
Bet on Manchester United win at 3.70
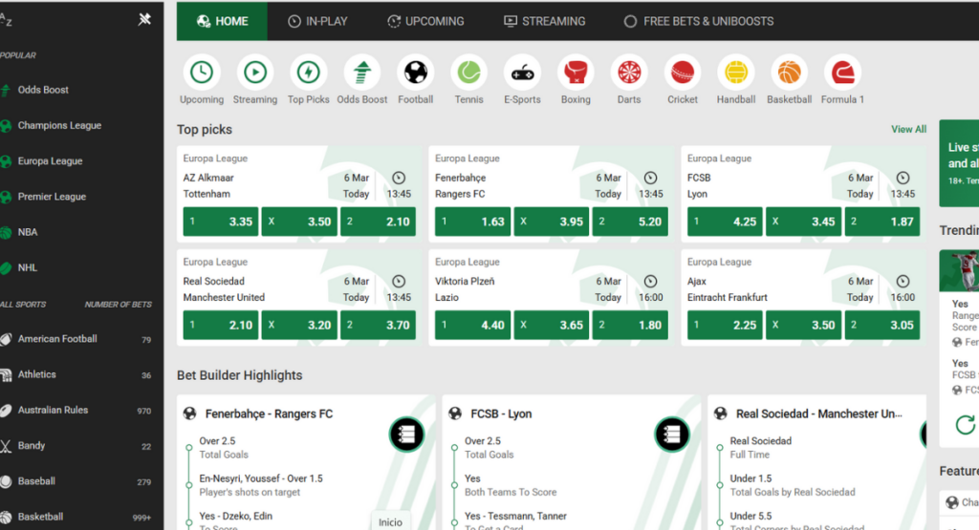pyautogui.click(x=379, y=325)
